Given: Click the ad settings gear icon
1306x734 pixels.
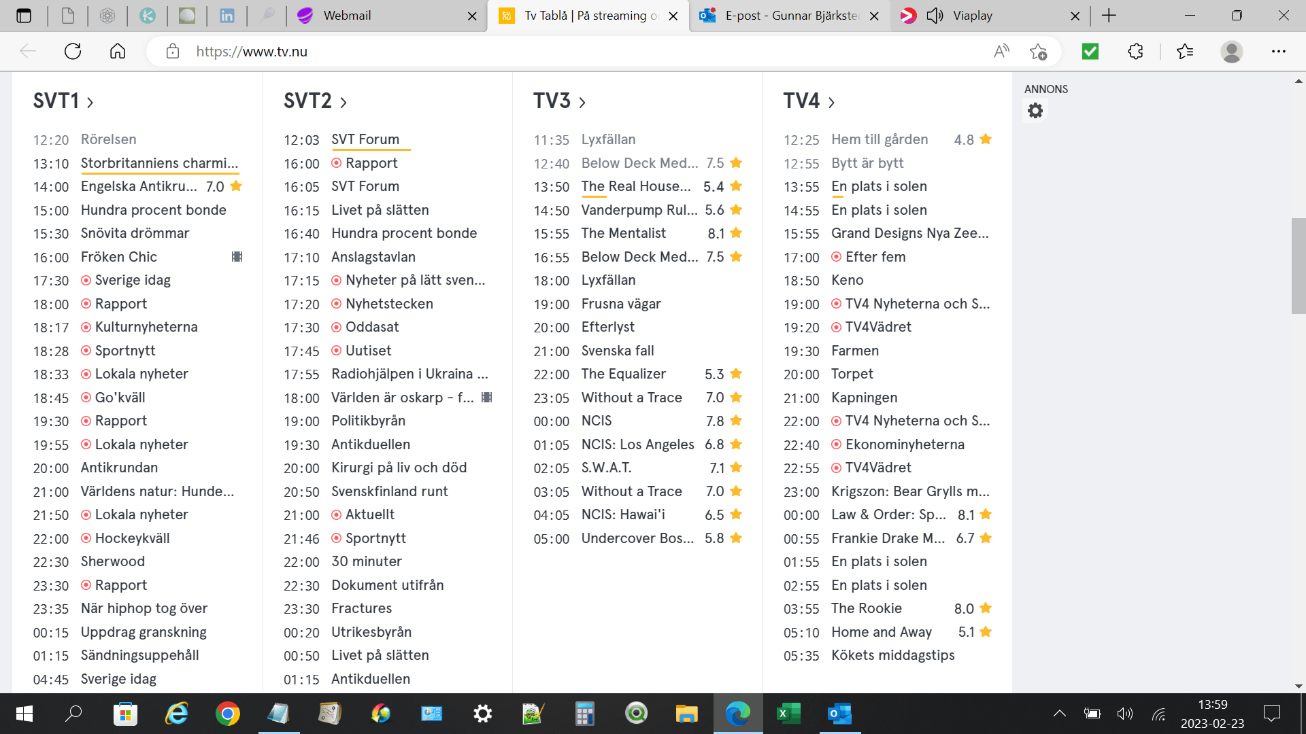Looking at the screenshot, I should coord(1035,111).
